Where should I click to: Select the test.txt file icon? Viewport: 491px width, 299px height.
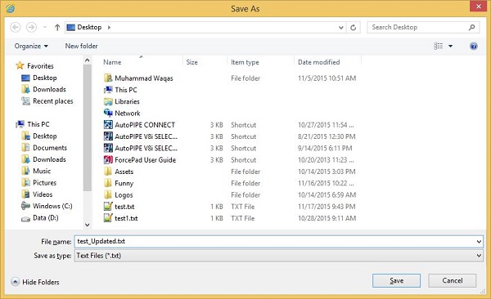pyautogui.click(x=108, y=207)
